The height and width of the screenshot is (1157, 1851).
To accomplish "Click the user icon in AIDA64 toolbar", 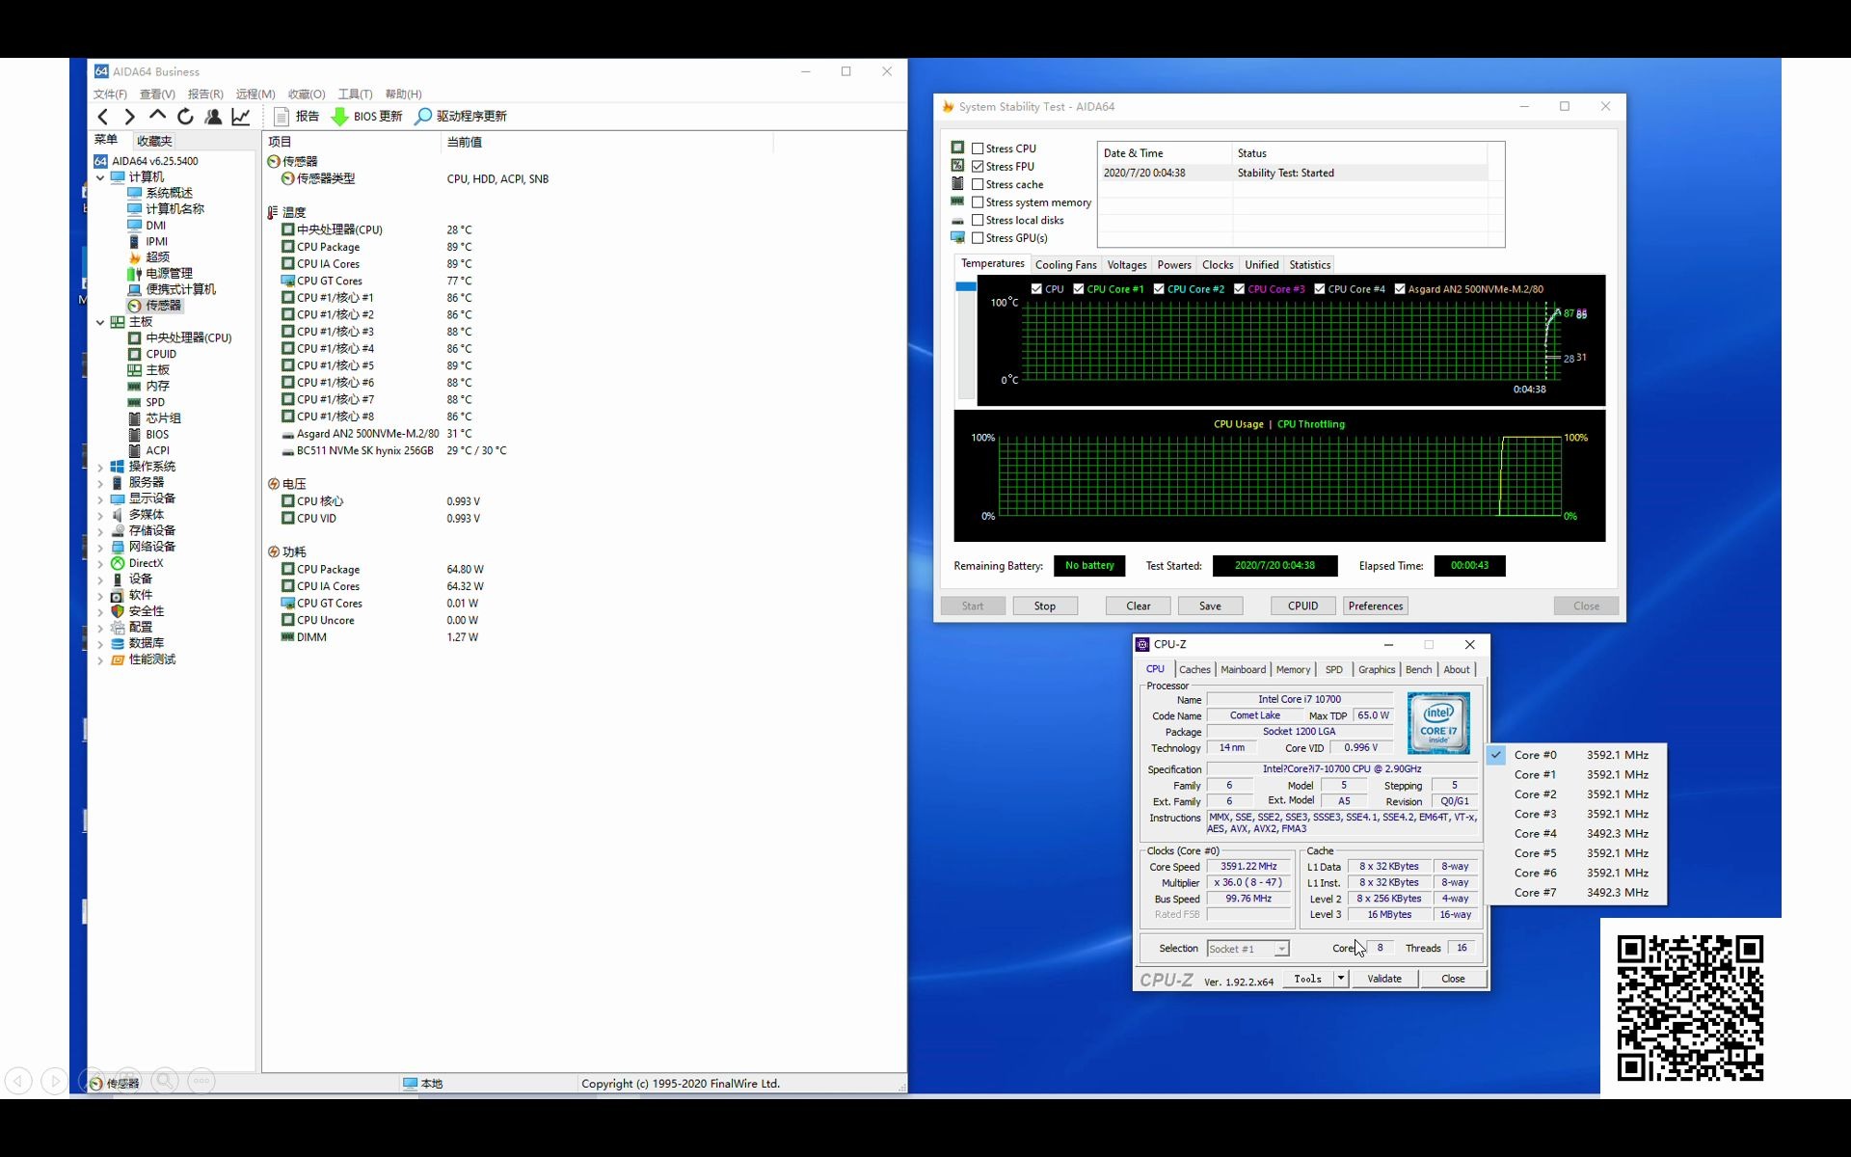I will tap(213, 117).
